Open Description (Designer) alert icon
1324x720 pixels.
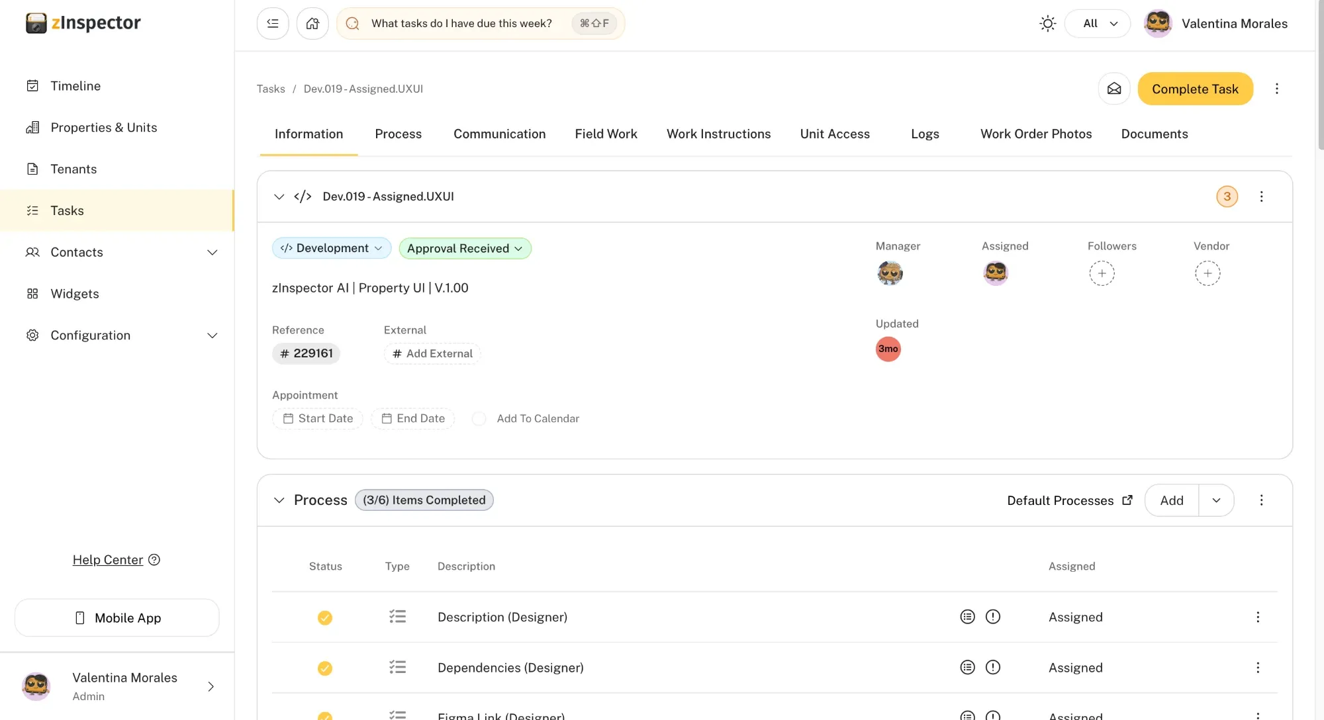[993, 617]
